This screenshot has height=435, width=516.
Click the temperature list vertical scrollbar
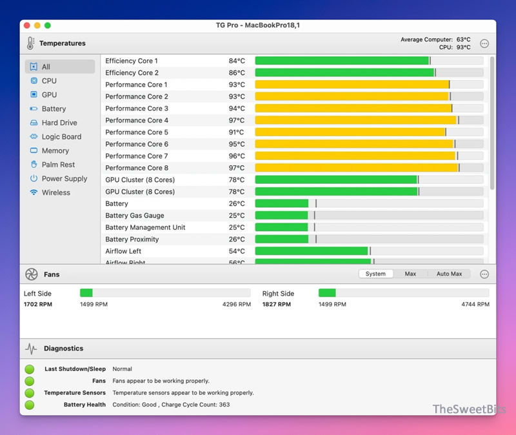(492, 123)
